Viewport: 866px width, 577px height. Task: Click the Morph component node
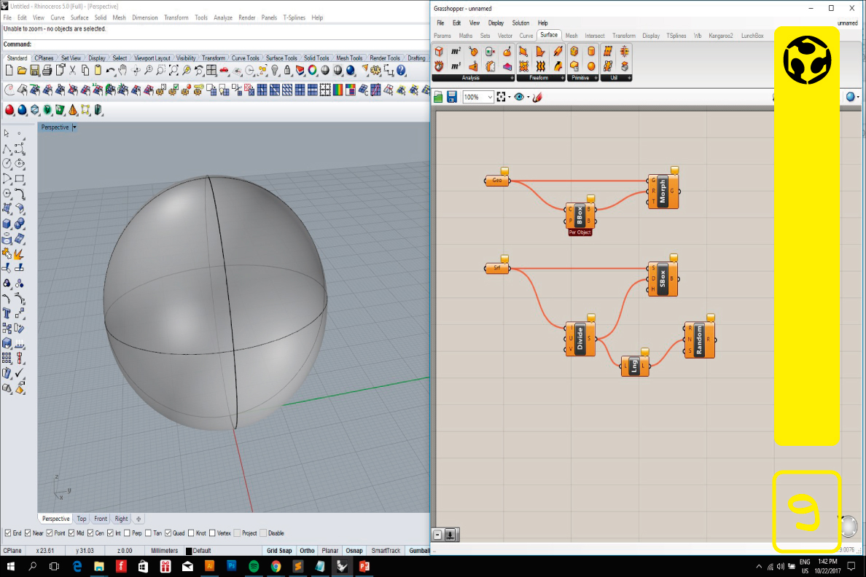coord(663,192)
